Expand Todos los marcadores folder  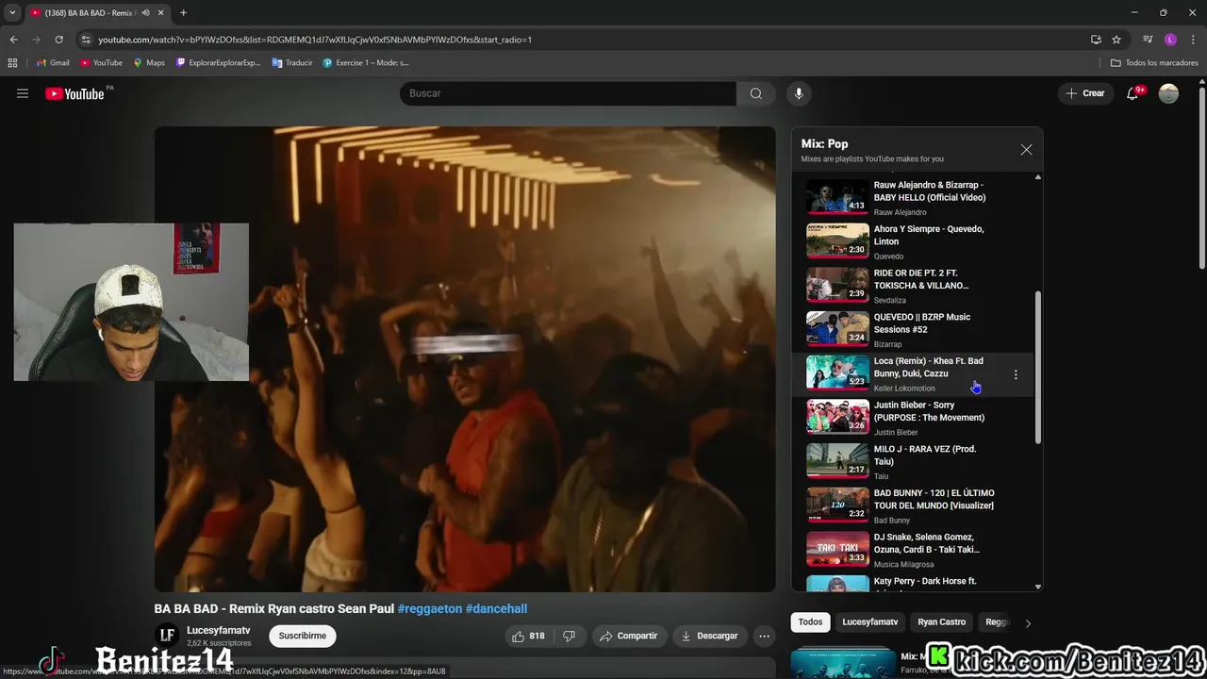tap(1154, 63)
